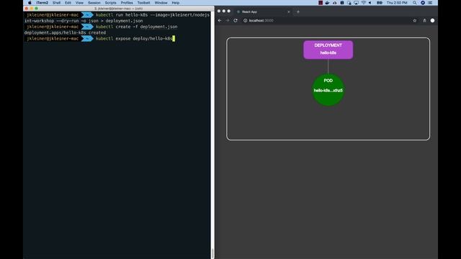Click 'deployment.apps/hello-k8s created' terminal line
The width and height of the screenshot is (461, 259).
65,32
